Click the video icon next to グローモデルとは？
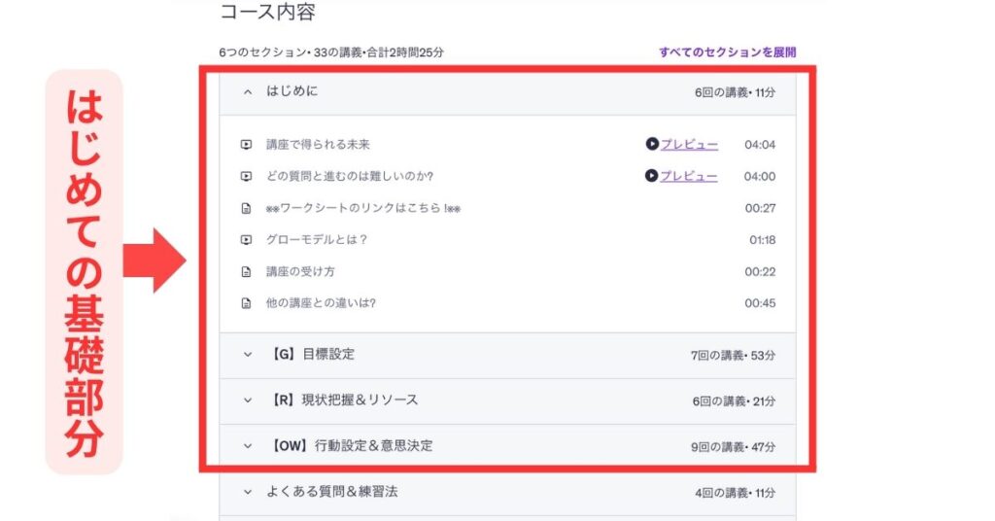 (x=246, y=240)
